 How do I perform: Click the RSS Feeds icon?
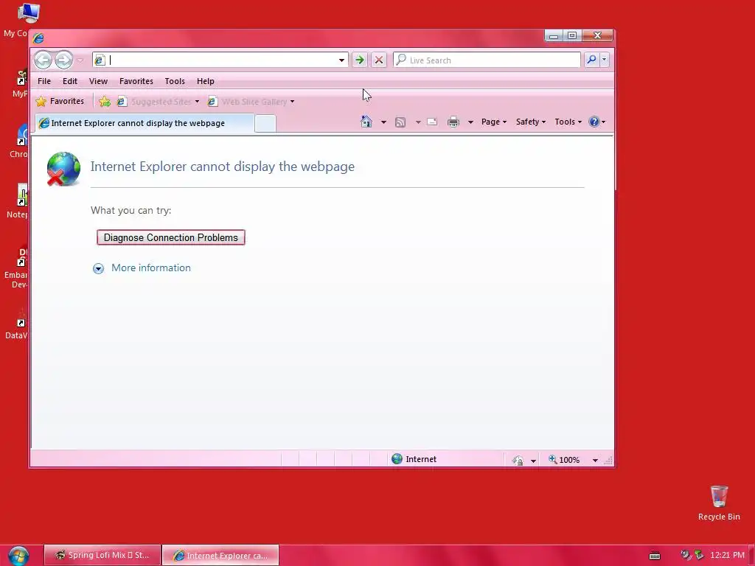click(400, 122)
